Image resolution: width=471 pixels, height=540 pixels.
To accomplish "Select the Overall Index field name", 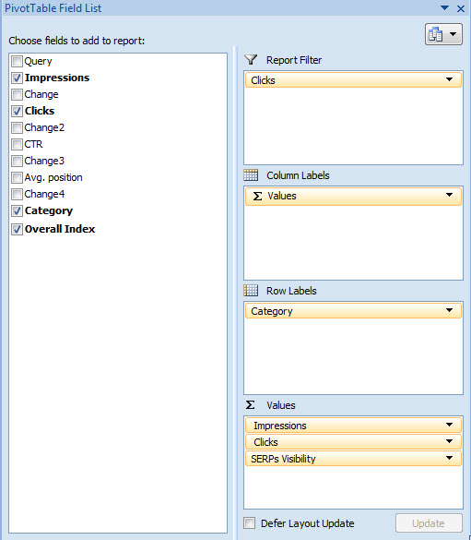I will point(60,229).
